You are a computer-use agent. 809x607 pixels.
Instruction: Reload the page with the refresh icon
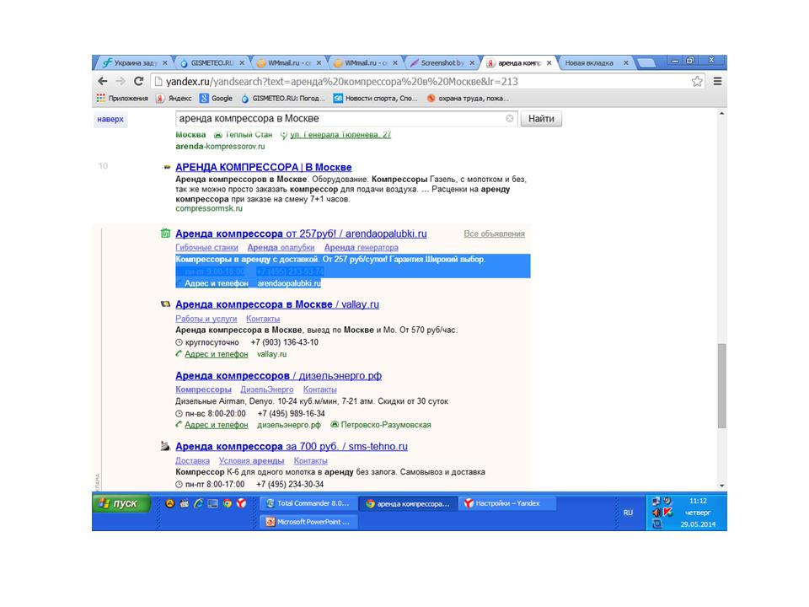[139, 81]
